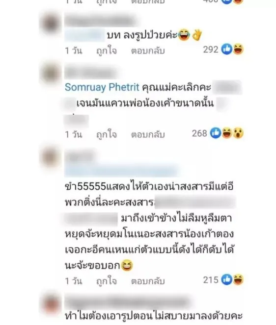Open the haha reaction icon beside 292
The image size is (276, 325).
point(238,50)
